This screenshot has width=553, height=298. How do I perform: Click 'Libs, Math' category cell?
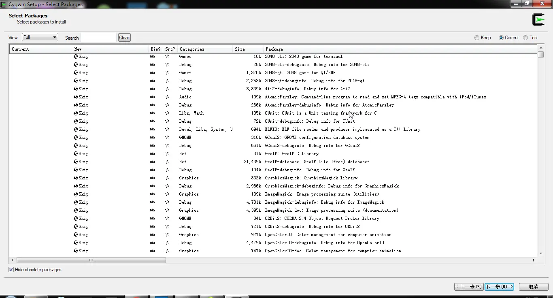(x=191, y=113)
